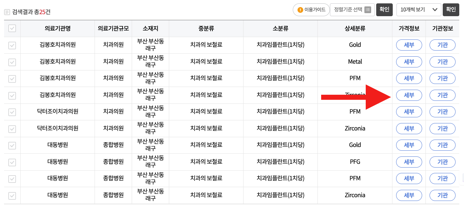Click 세부 on the 김봉호치과의원 Zirconia row
464x207 pixels.
[x=409, y=95]
